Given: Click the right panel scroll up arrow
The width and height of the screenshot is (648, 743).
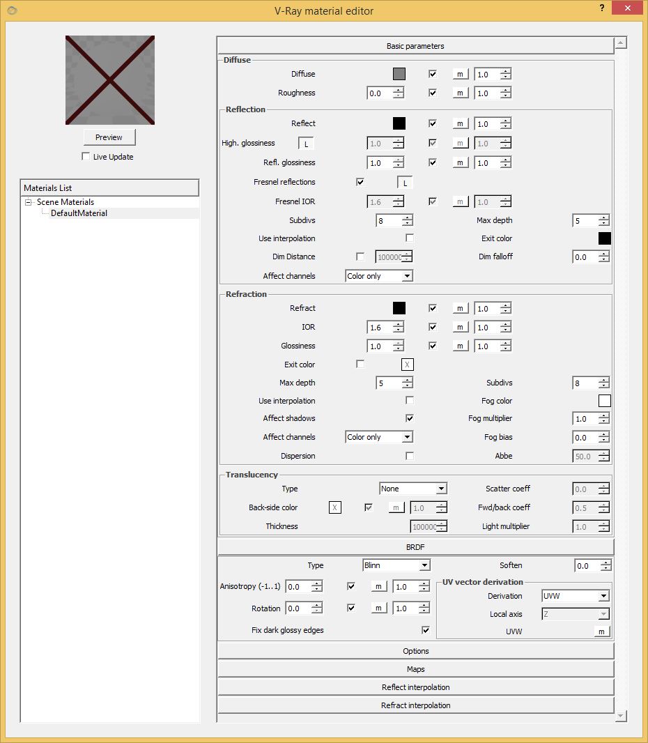Looking at the screenshot, I should point(621,43).
